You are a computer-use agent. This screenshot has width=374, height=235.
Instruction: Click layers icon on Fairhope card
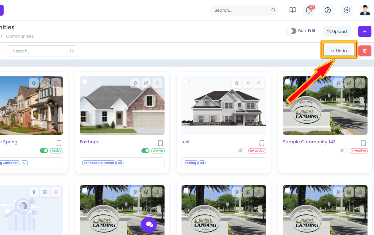135,83
